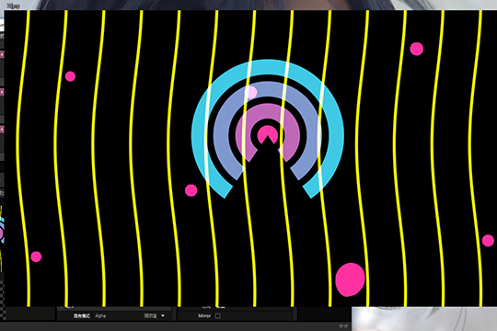
Task: Click the outer cyan arc of signal icon
Action: pos(268,66)
